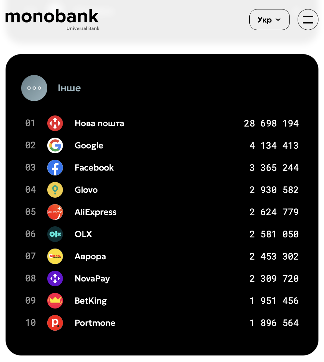Click the OLX logo icon
Image resolution: width=324 pixels, height=362 pixels.
click(x=55, y=234)
